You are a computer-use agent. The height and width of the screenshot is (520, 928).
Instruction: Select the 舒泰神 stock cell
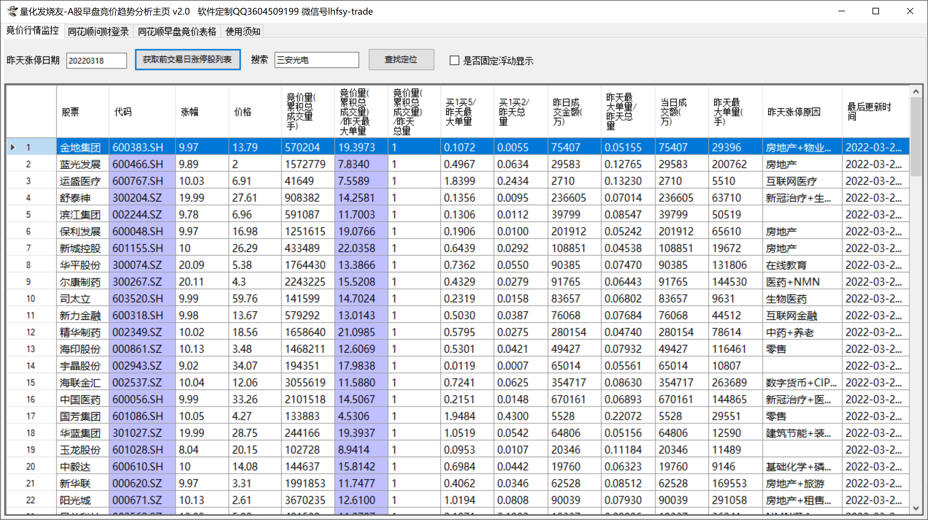tap(82, 197)
